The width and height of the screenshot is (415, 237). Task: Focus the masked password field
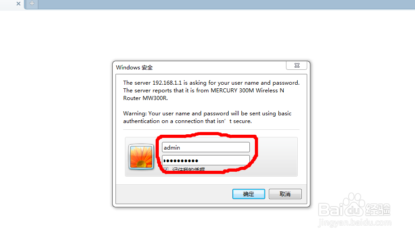(x=206, y=160)
